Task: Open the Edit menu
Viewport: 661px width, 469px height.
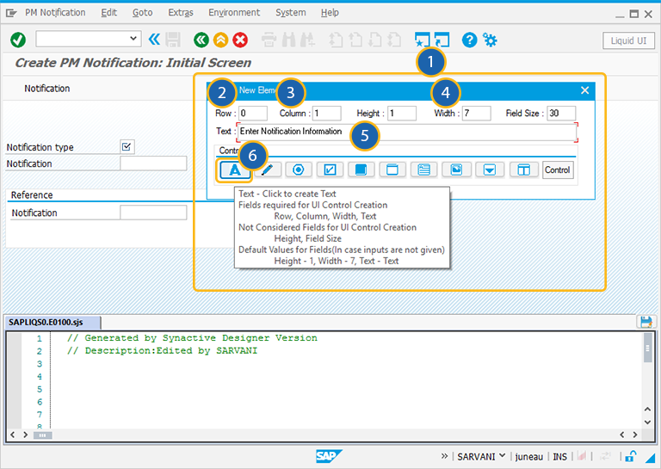Action: click(108, 13)
